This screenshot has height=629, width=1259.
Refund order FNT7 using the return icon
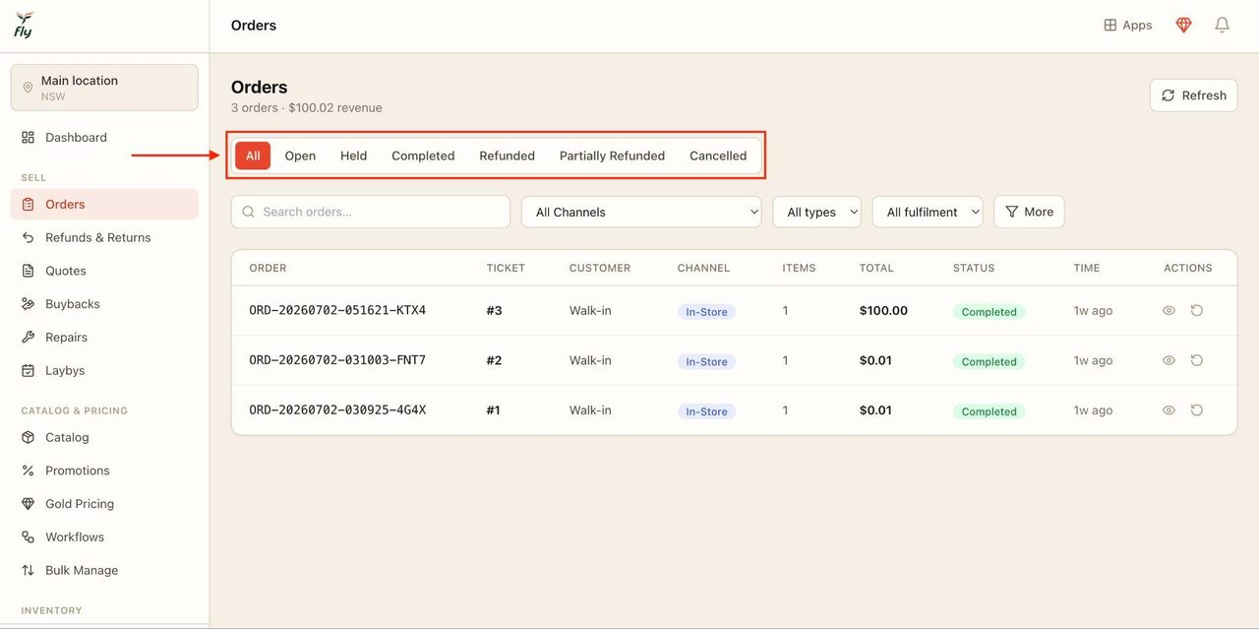coord(1197,361)
